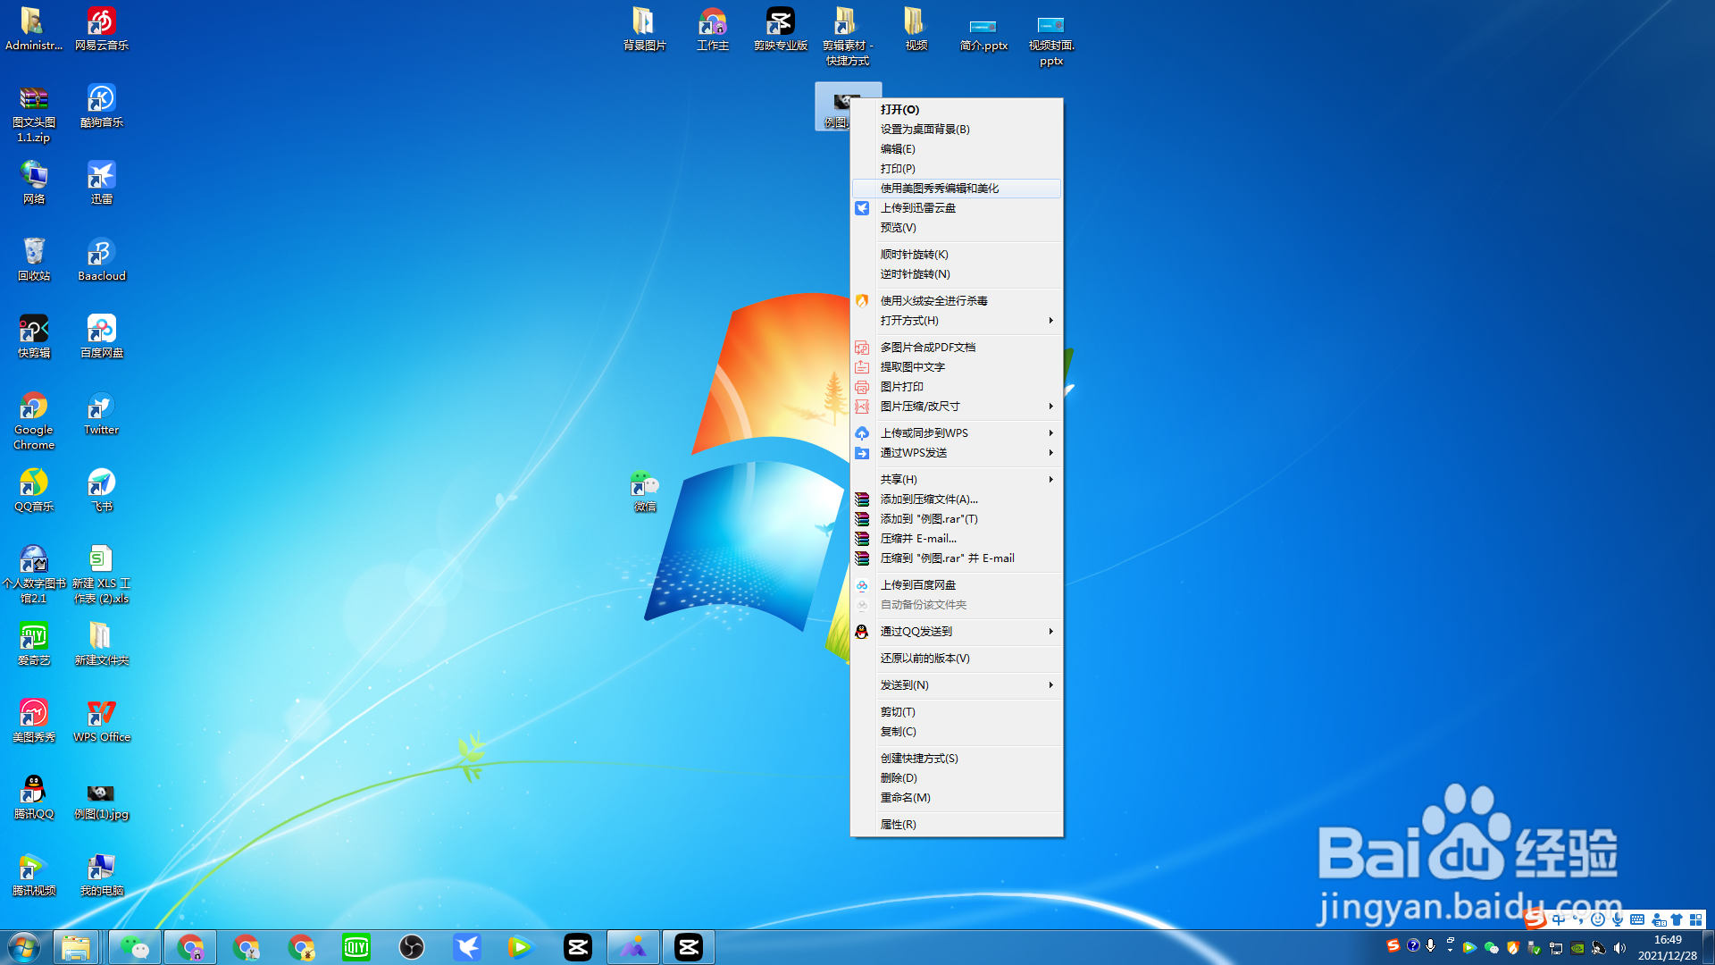Open the WeChat desktop shortcut
The image size is (1715, 965).
[x=644, y=487]
